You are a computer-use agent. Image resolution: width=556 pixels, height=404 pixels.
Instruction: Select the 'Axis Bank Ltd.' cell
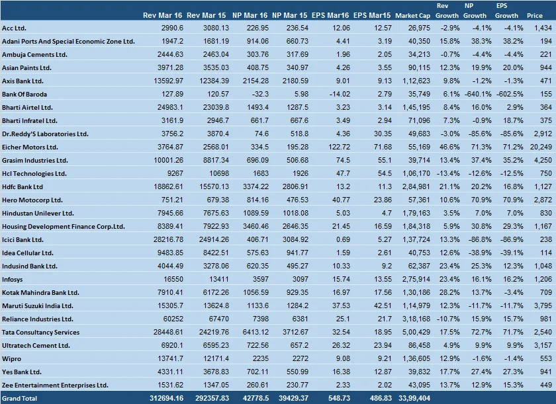tap(23, 81)
